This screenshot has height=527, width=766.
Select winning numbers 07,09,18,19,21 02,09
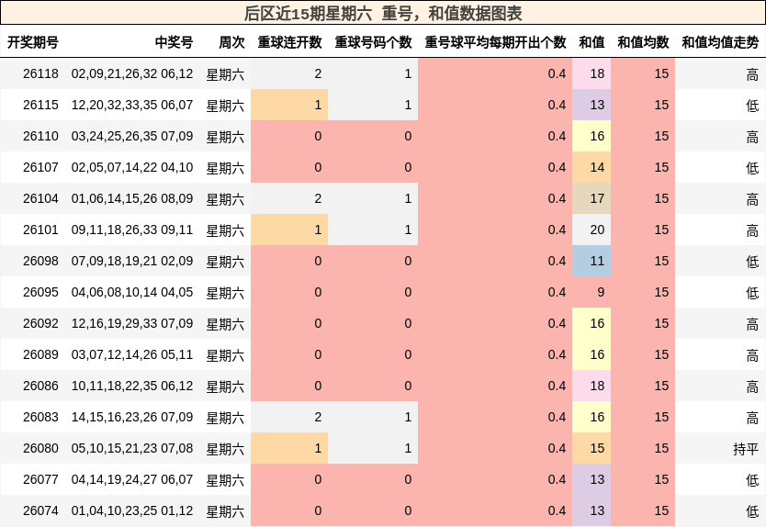click(132, 262)
